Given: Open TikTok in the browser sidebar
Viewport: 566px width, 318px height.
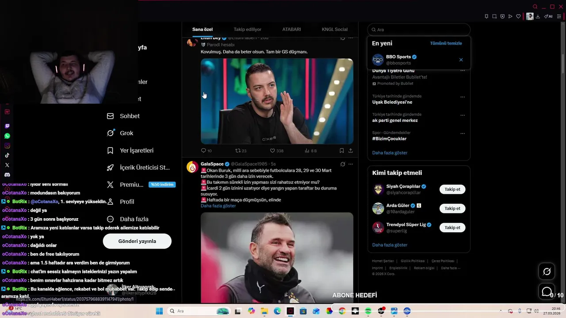Looking at the screenshot, I should 7,155.
